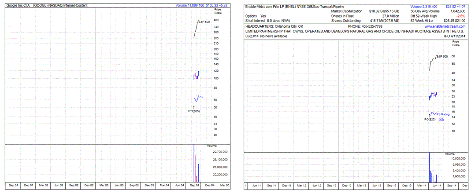Click the blue RS Rating value 85
471x193 pixels.
click(x=441, y=119)
